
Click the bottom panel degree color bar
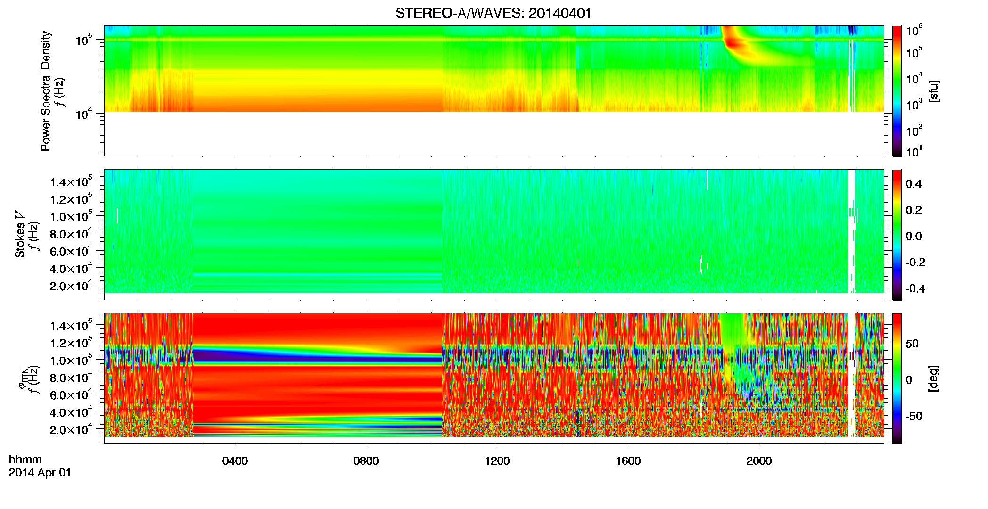(897, 378)
